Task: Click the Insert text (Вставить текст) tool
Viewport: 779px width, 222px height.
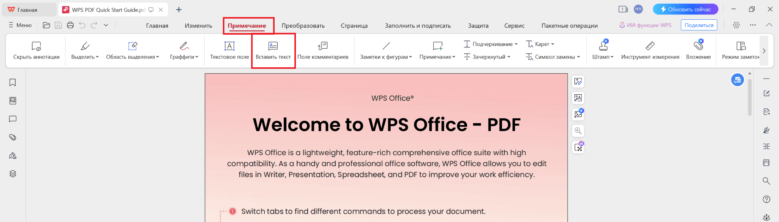Action: click(x=273, y=51)
